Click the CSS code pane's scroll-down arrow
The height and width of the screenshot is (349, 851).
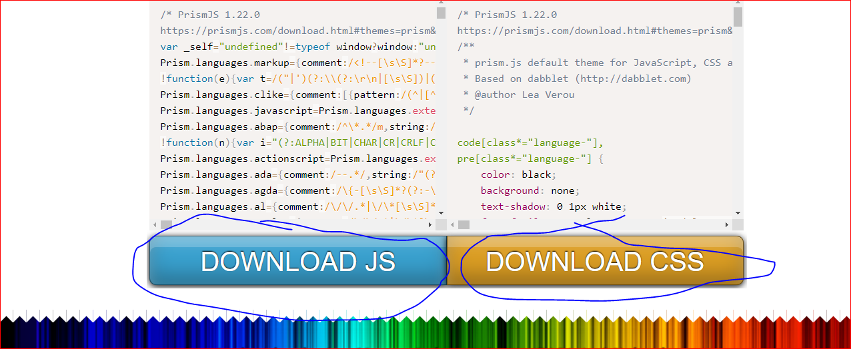[738, 213]
